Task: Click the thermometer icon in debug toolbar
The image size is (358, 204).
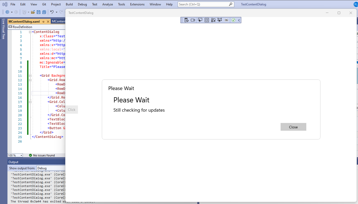Action: (x=213, y=20)
